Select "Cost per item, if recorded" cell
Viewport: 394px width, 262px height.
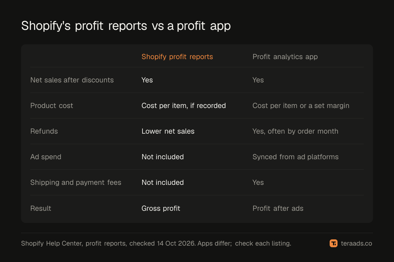(x=184, y=106)
